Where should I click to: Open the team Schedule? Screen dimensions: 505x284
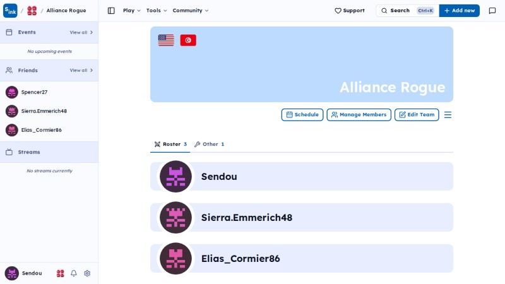tap(302, 115)
